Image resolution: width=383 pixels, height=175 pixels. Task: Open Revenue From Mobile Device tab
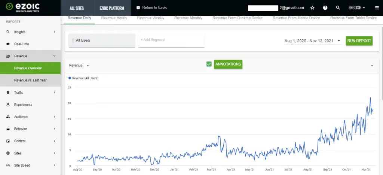pos(296,18)
